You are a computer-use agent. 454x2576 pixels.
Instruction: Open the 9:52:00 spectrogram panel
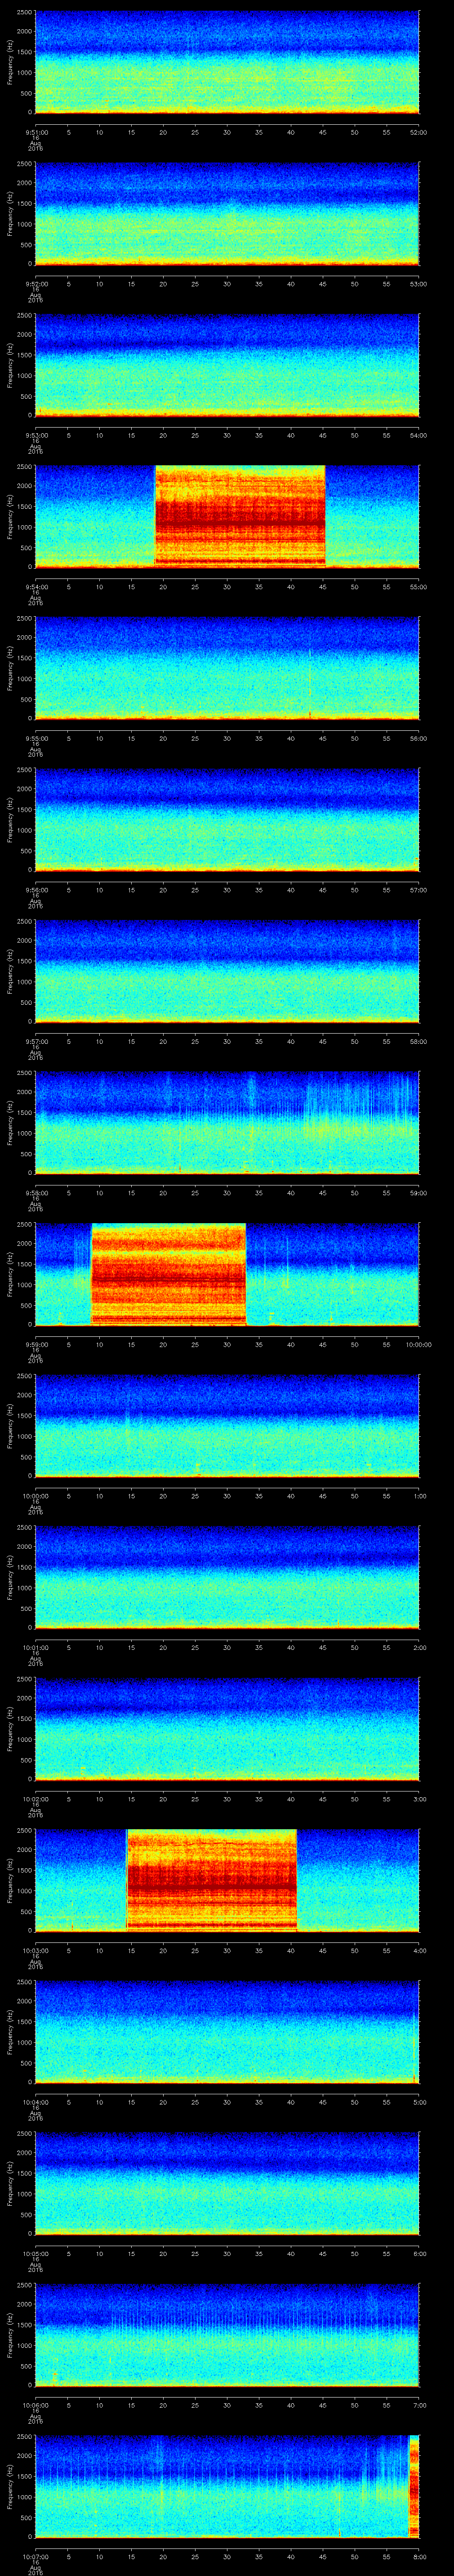tap(227, 213)
